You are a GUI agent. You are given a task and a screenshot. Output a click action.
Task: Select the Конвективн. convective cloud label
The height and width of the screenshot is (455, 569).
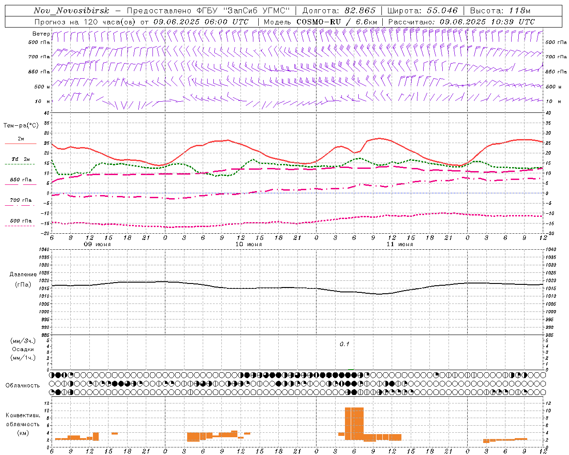click(x=23, y=415)
